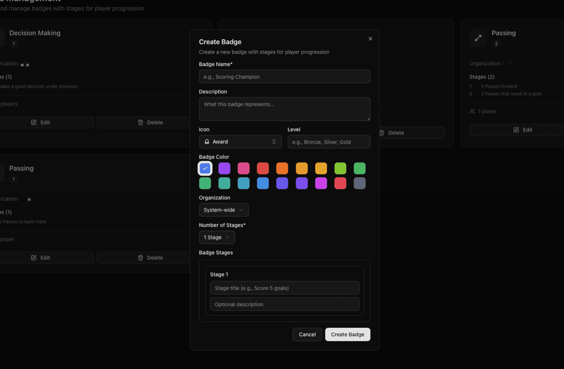Expand the Organization System-wide dropdown
This screenshot has height=369, width=564.
223,210
